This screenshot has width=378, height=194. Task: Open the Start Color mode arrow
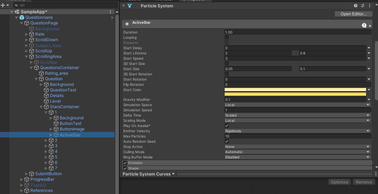(x=369, y=90)
